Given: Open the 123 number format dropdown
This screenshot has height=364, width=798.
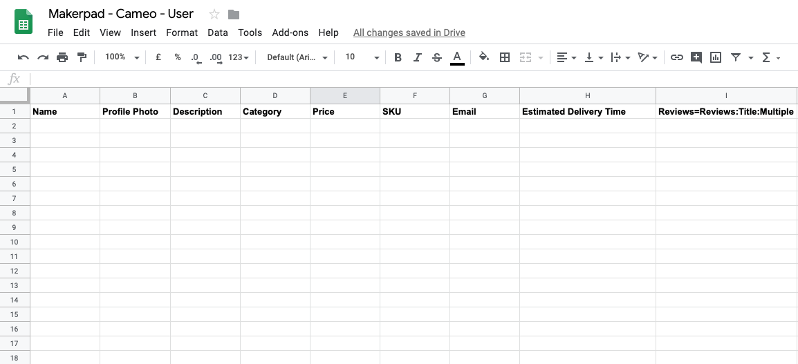Looking at the screenshot, I should click(x=239, y=57).
